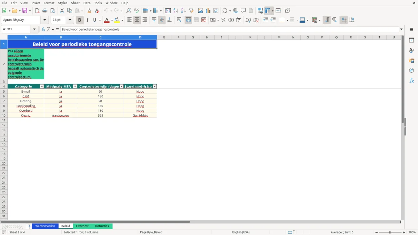Open the sidebar Styles panel icon
The width and height of the screenshot is (418, 235).
coord(411,50)
